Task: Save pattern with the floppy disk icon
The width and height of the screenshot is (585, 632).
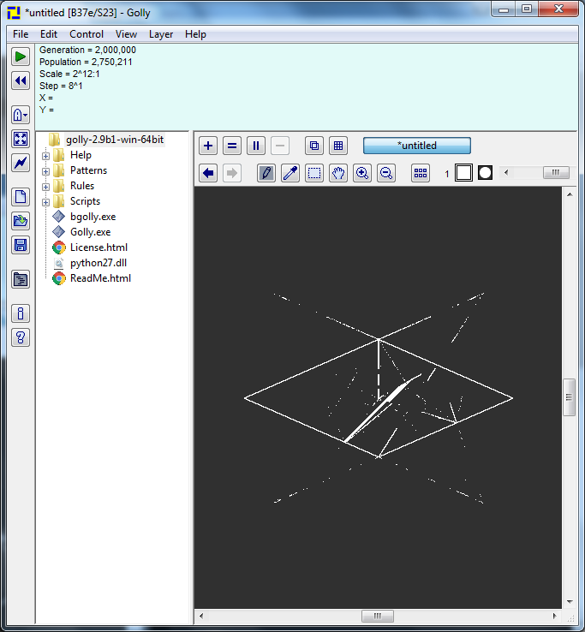Action: click(x=21, y=245)
